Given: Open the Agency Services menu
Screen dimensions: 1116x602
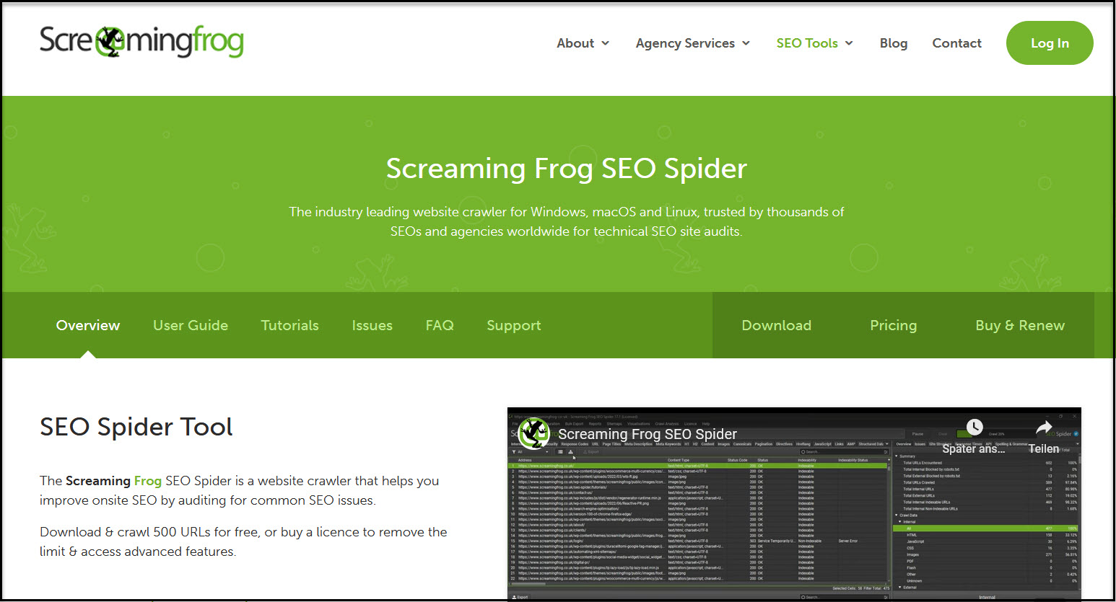Looking at the screenshot, I should (x=684, y=43).
